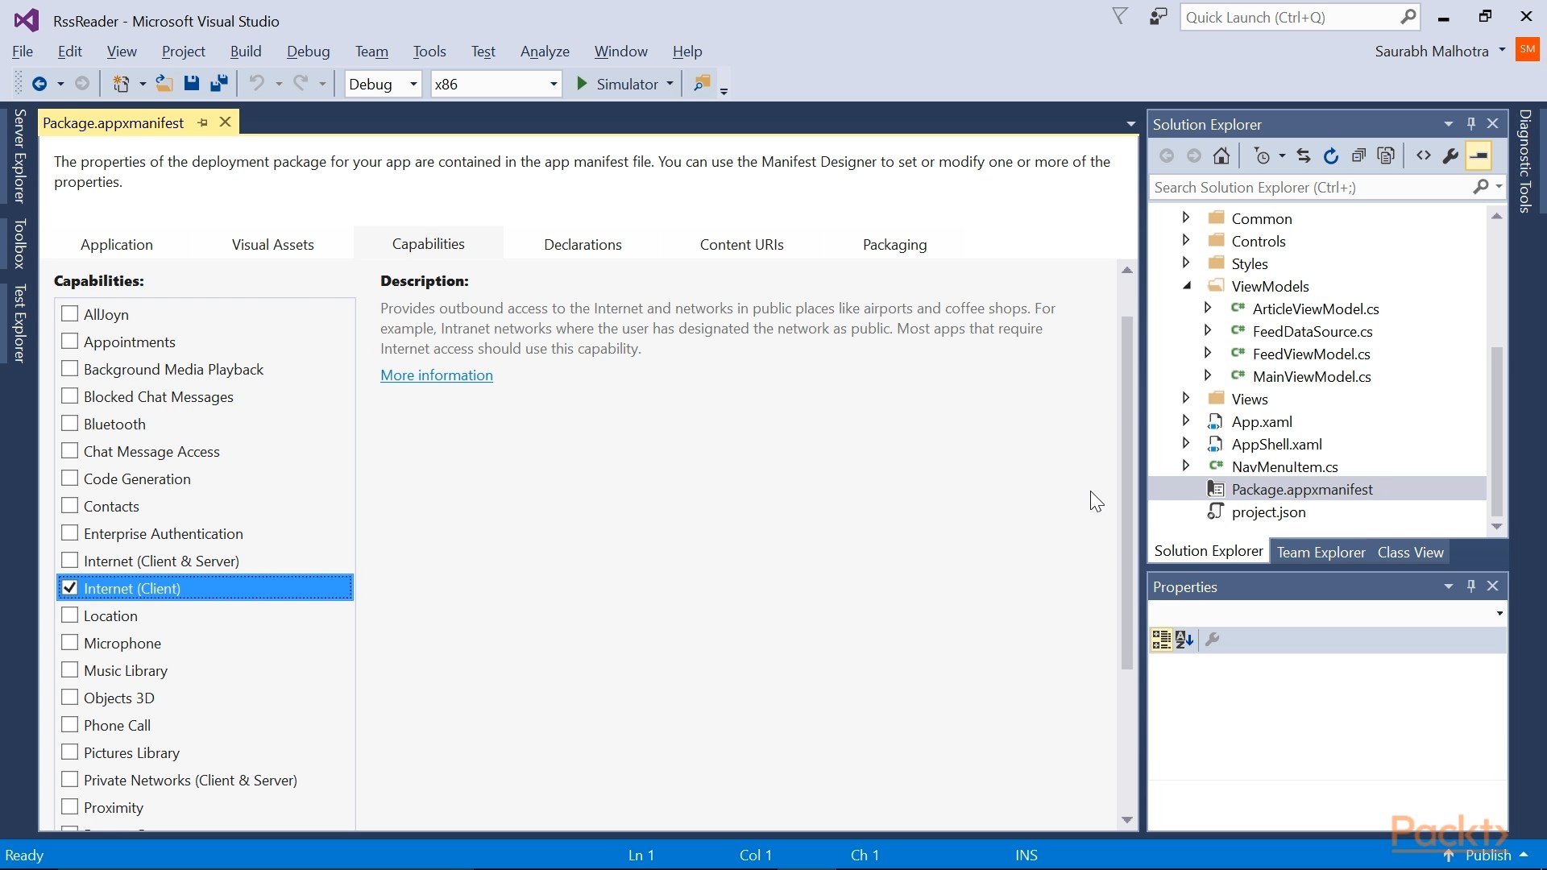This screenshot has width=1547, height=870.
Task: Click the Save All toolbar icon
Action: tap(219, 84)
